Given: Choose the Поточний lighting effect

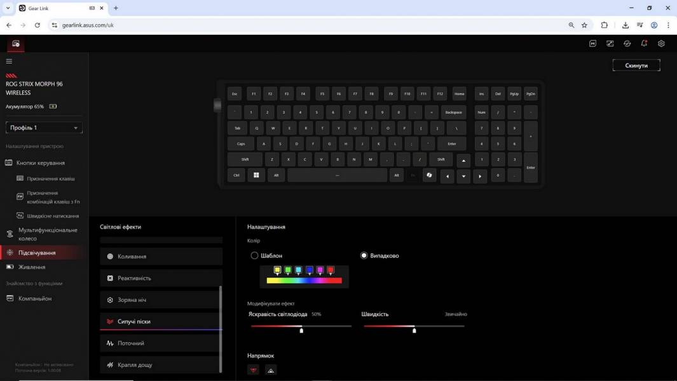Looking at the screenshot, I should (160, 343).
